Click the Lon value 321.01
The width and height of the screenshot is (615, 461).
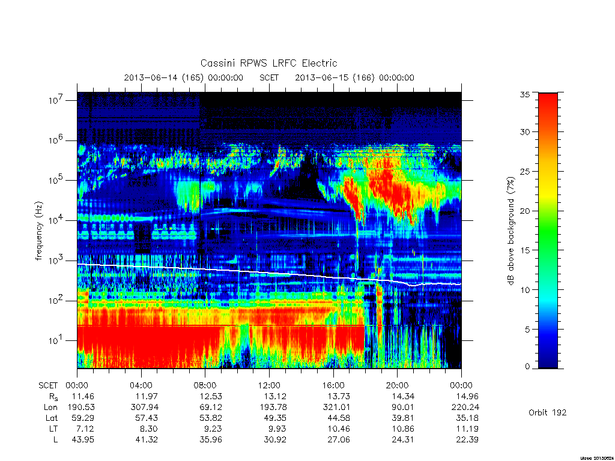[336, 407]
